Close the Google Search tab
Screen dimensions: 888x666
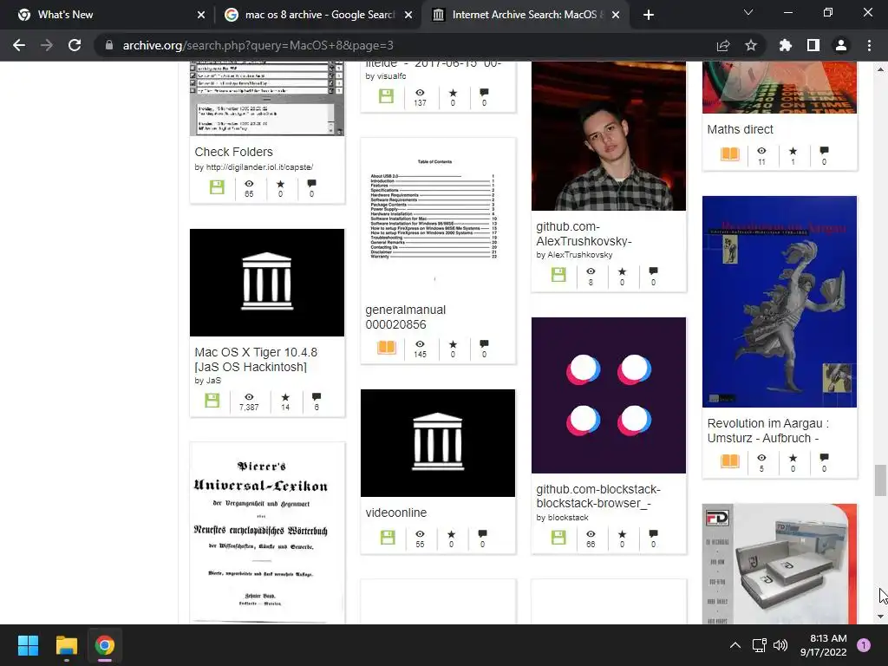408,15
